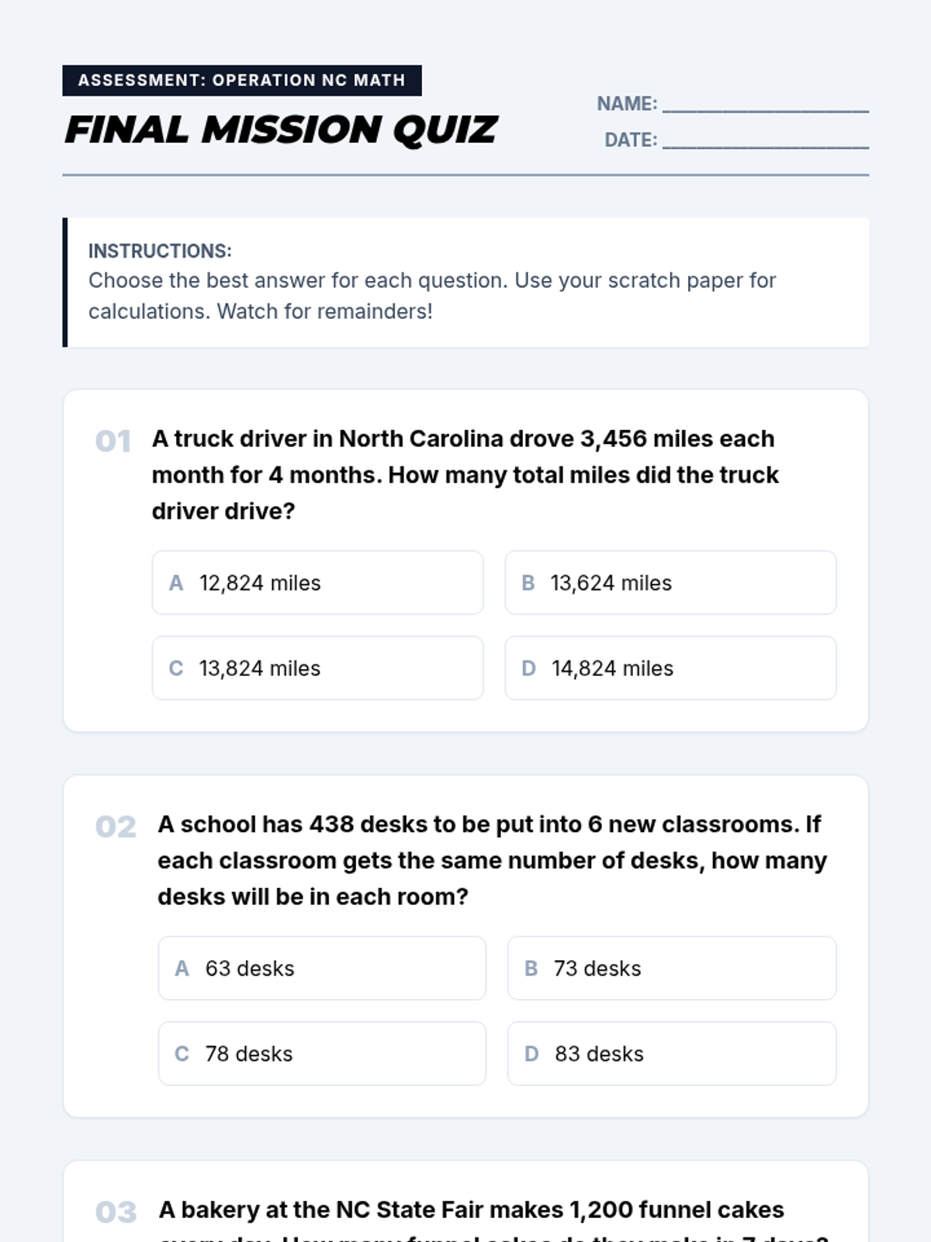Click the blank line after DATE:
Screen dimensions: 931x1242
tap(765, 141)
